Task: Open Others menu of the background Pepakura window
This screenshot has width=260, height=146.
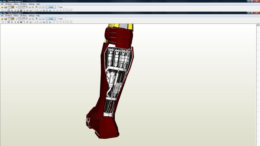Action: [x=16, y=4]
